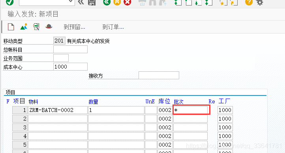
Task: Click the empty 物料 cell in item 4
Action: coord(58,136)
